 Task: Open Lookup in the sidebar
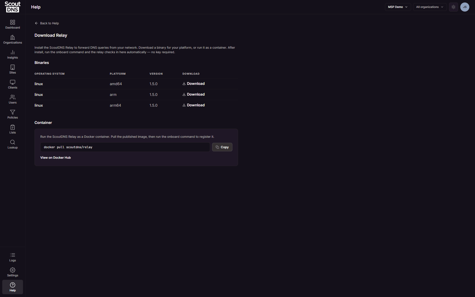(x=12, y=144)
